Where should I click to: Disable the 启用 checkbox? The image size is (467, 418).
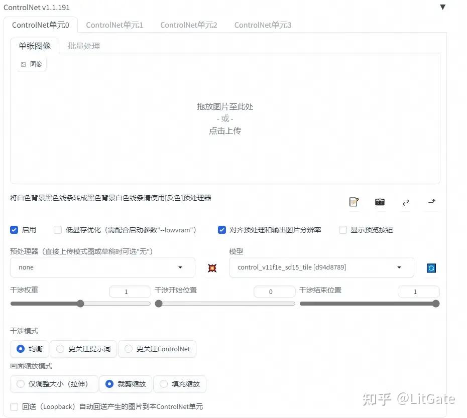pyautogui.click(x=14, y=230)
